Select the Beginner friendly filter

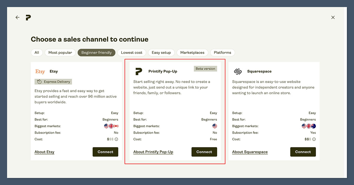point(96,53)
